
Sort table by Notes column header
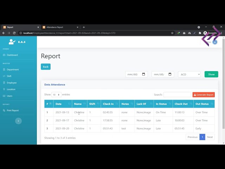pos(127,104)
